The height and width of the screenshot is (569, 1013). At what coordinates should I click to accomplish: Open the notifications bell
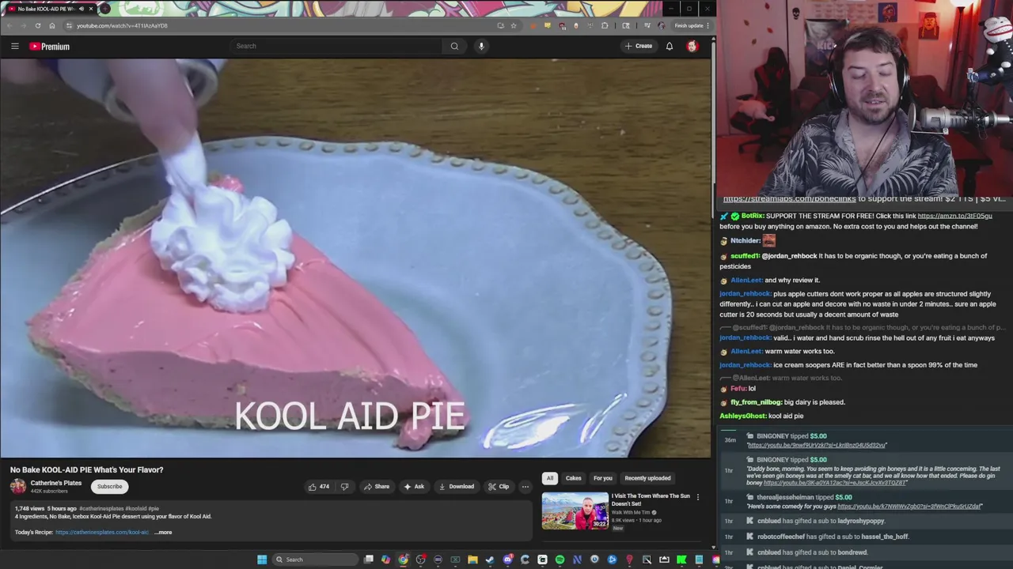tap(670, 46)
